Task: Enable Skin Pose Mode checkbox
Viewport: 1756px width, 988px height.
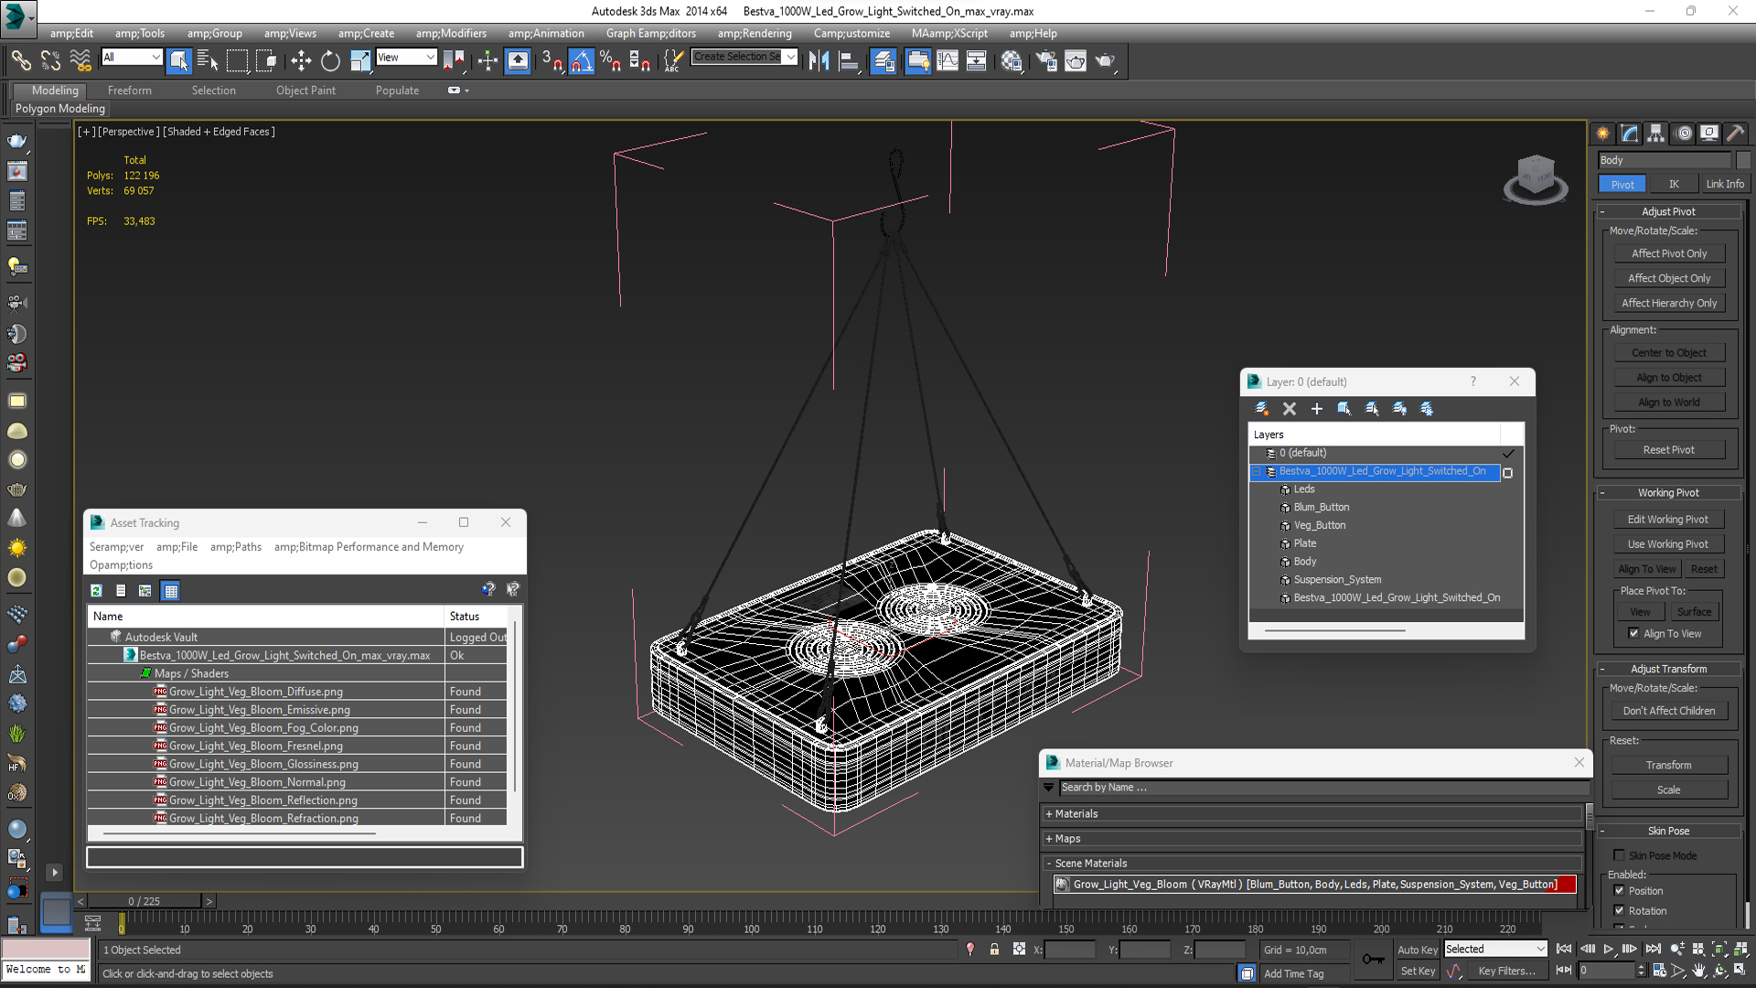Action: (x=1620, y=855)
